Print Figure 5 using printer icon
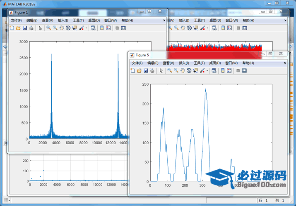The height and width of the screenshot is (206, 296). [x=152, y=71]
